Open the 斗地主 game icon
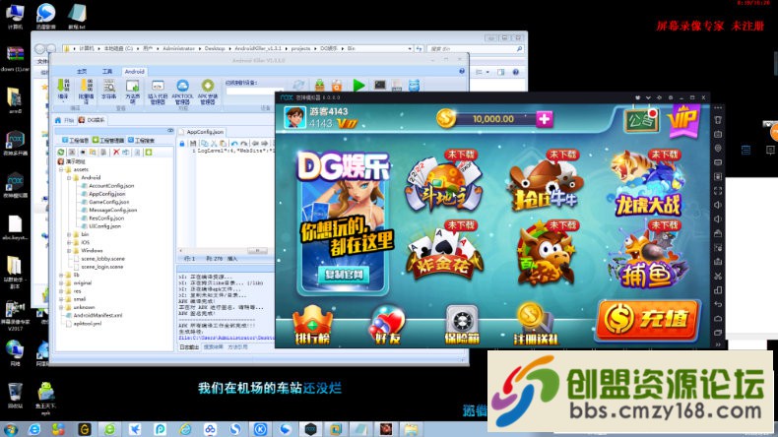The height and width of the screenshot is (437, 778). [x=443, y=183]
